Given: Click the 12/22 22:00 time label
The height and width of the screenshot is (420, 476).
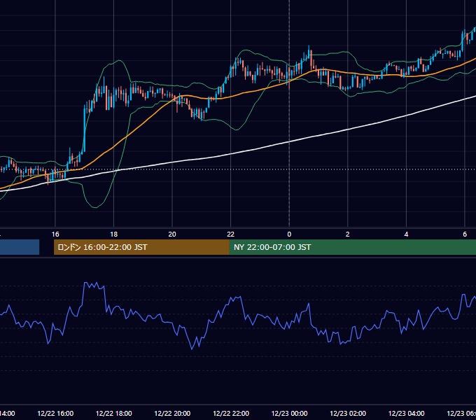Looking at the screenshot, I should (x=231, y=413).
